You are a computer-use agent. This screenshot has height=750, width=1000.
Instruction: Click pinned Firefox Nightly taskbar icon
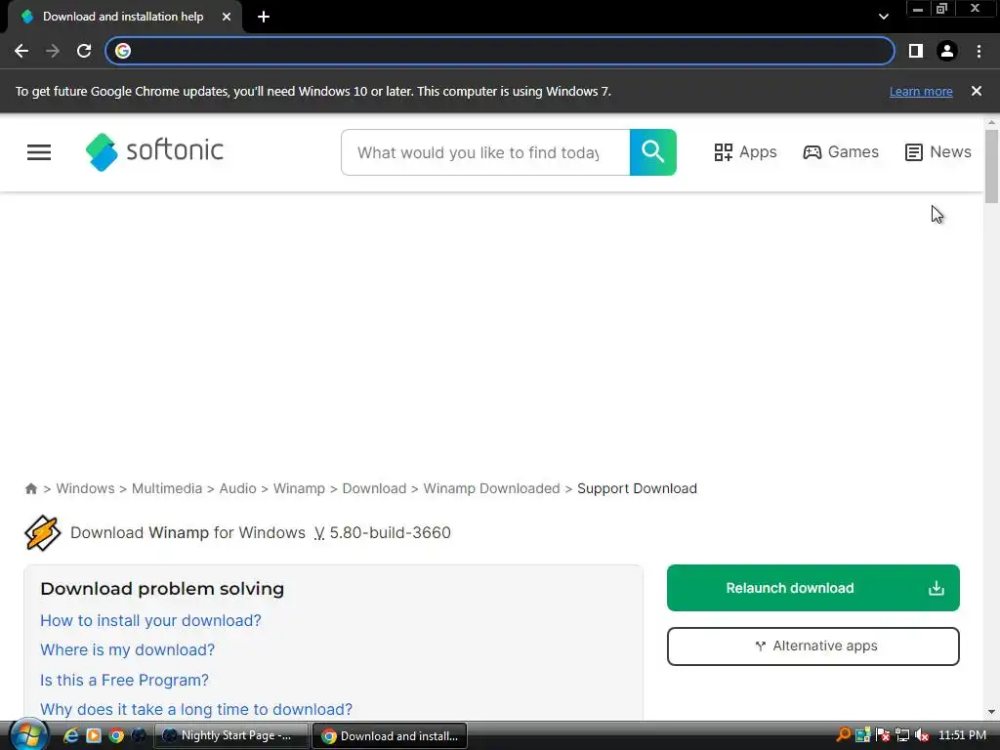click(138, 735)
